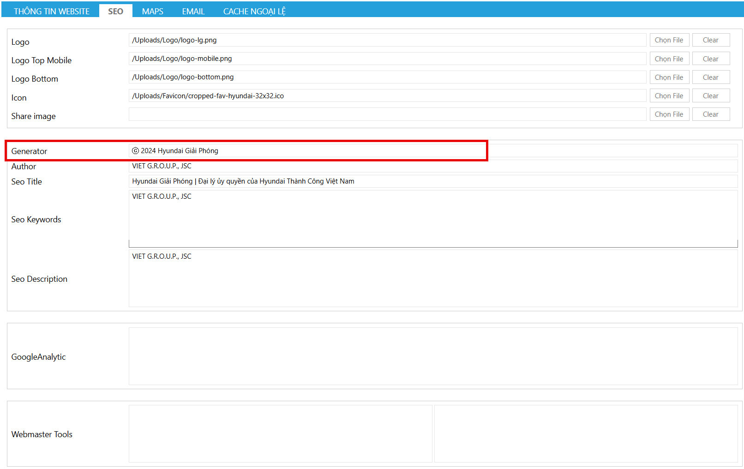Clear the Share image field
Image resolution: width=744 pixels, height=469 pixels.
point(710,114)
